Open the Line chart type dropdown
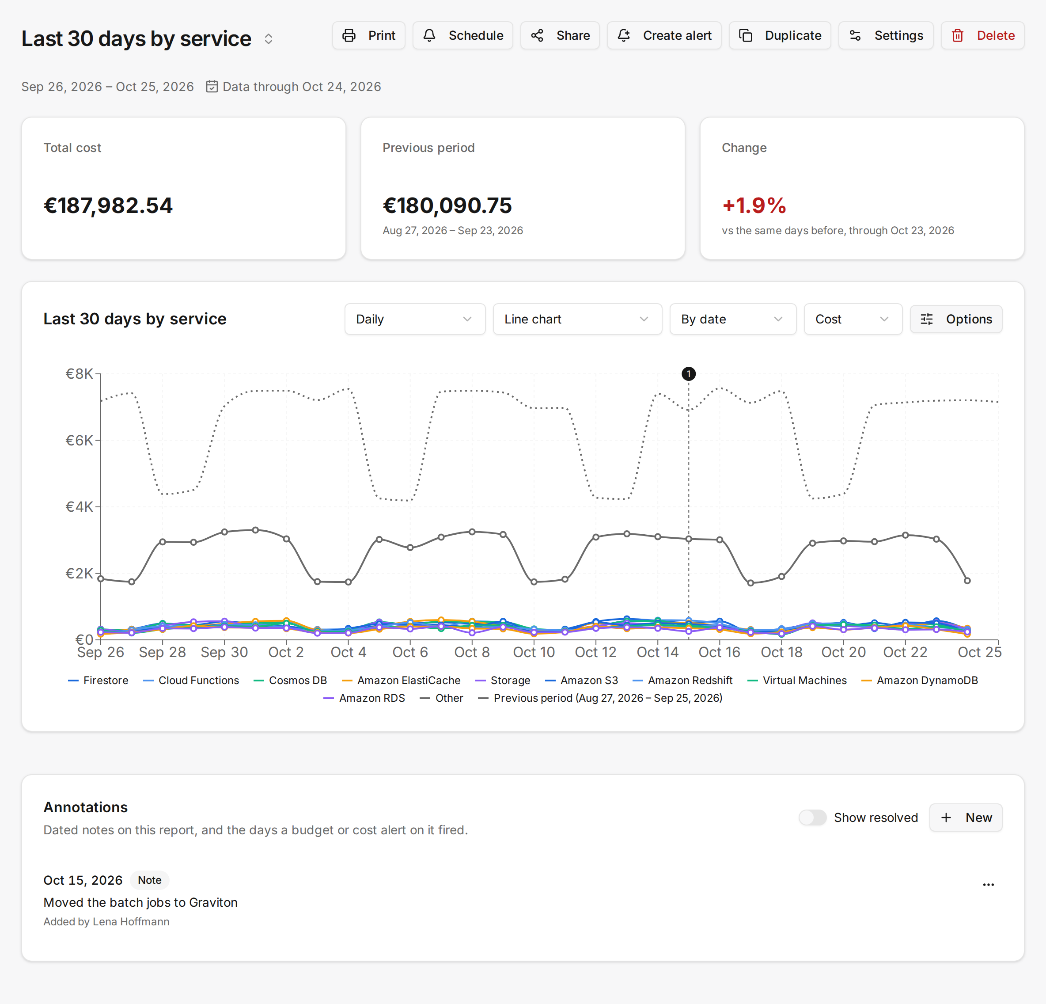The height and width of the screenshot is (1004, 1046). 577,319
